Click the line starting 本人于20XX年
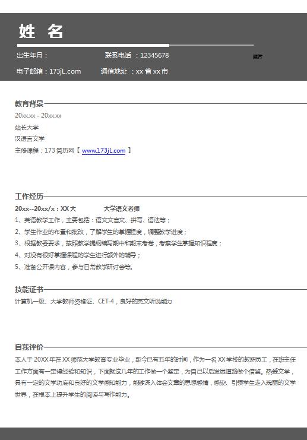Image resolution: width=307 pixels, height=440 pixels. point(156,359)
